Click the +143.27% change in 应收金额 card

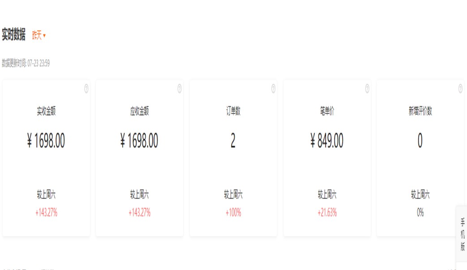click(139, 213)
